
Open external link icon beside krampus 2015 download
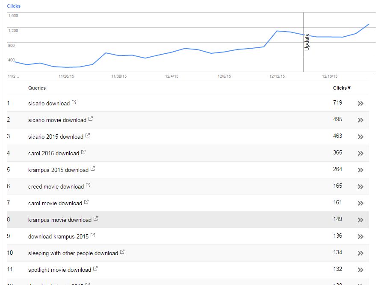pyautogui.click(x=93, y=169)
